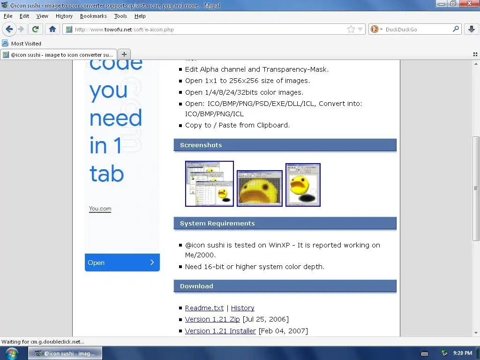This screenshot has height=360, width=480.
Task: Click the Download section heading
Action: point(196,286)
